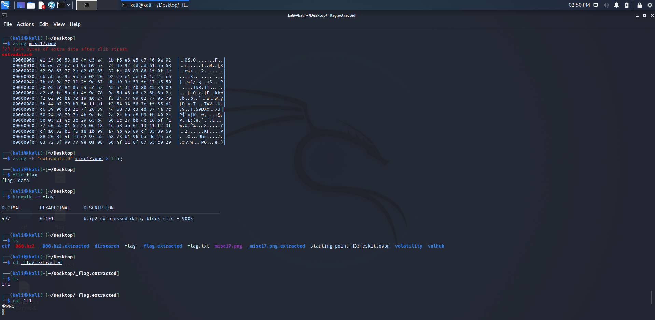Viewport: 655px width, 320px height.
Task: Open the View menu
Action: [x=59, y=24]
